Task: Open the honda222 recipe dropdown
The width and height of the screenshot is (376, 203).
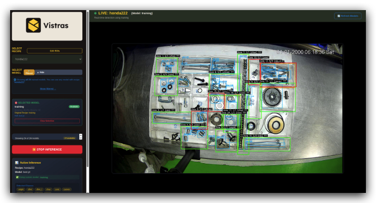Action: pos(46,59)
